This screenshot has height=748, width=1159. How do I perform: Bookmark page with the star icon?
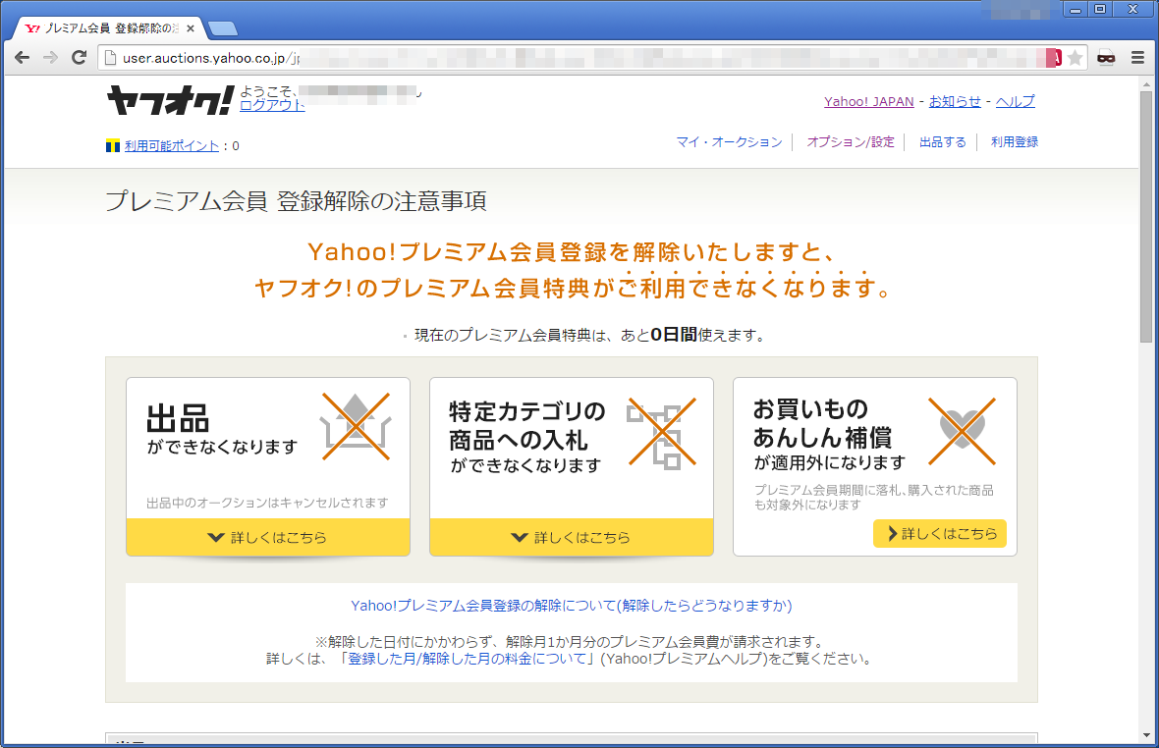click(1076, 58)
